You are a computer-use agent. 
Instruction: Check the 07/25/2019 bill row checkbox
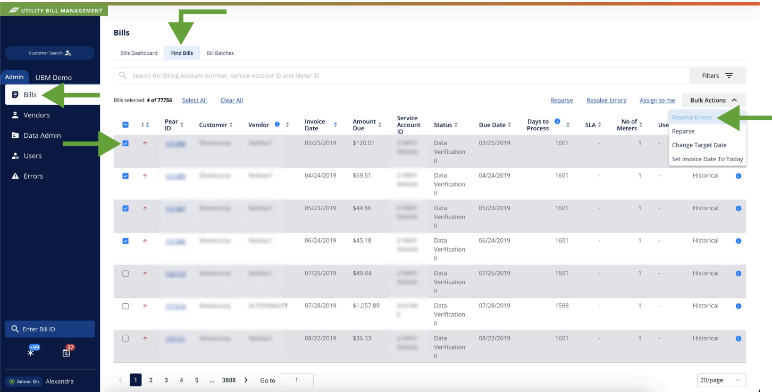tap(125, 273)
